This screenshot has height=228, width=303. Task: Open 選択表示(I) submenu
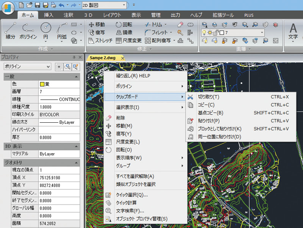coord(145,108)
